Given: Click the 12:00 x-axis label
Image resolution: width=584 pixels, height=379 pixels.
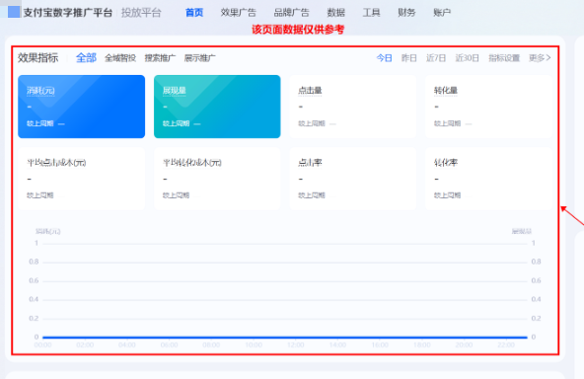Looking at the screenshot, I should (x=296, y=345).
